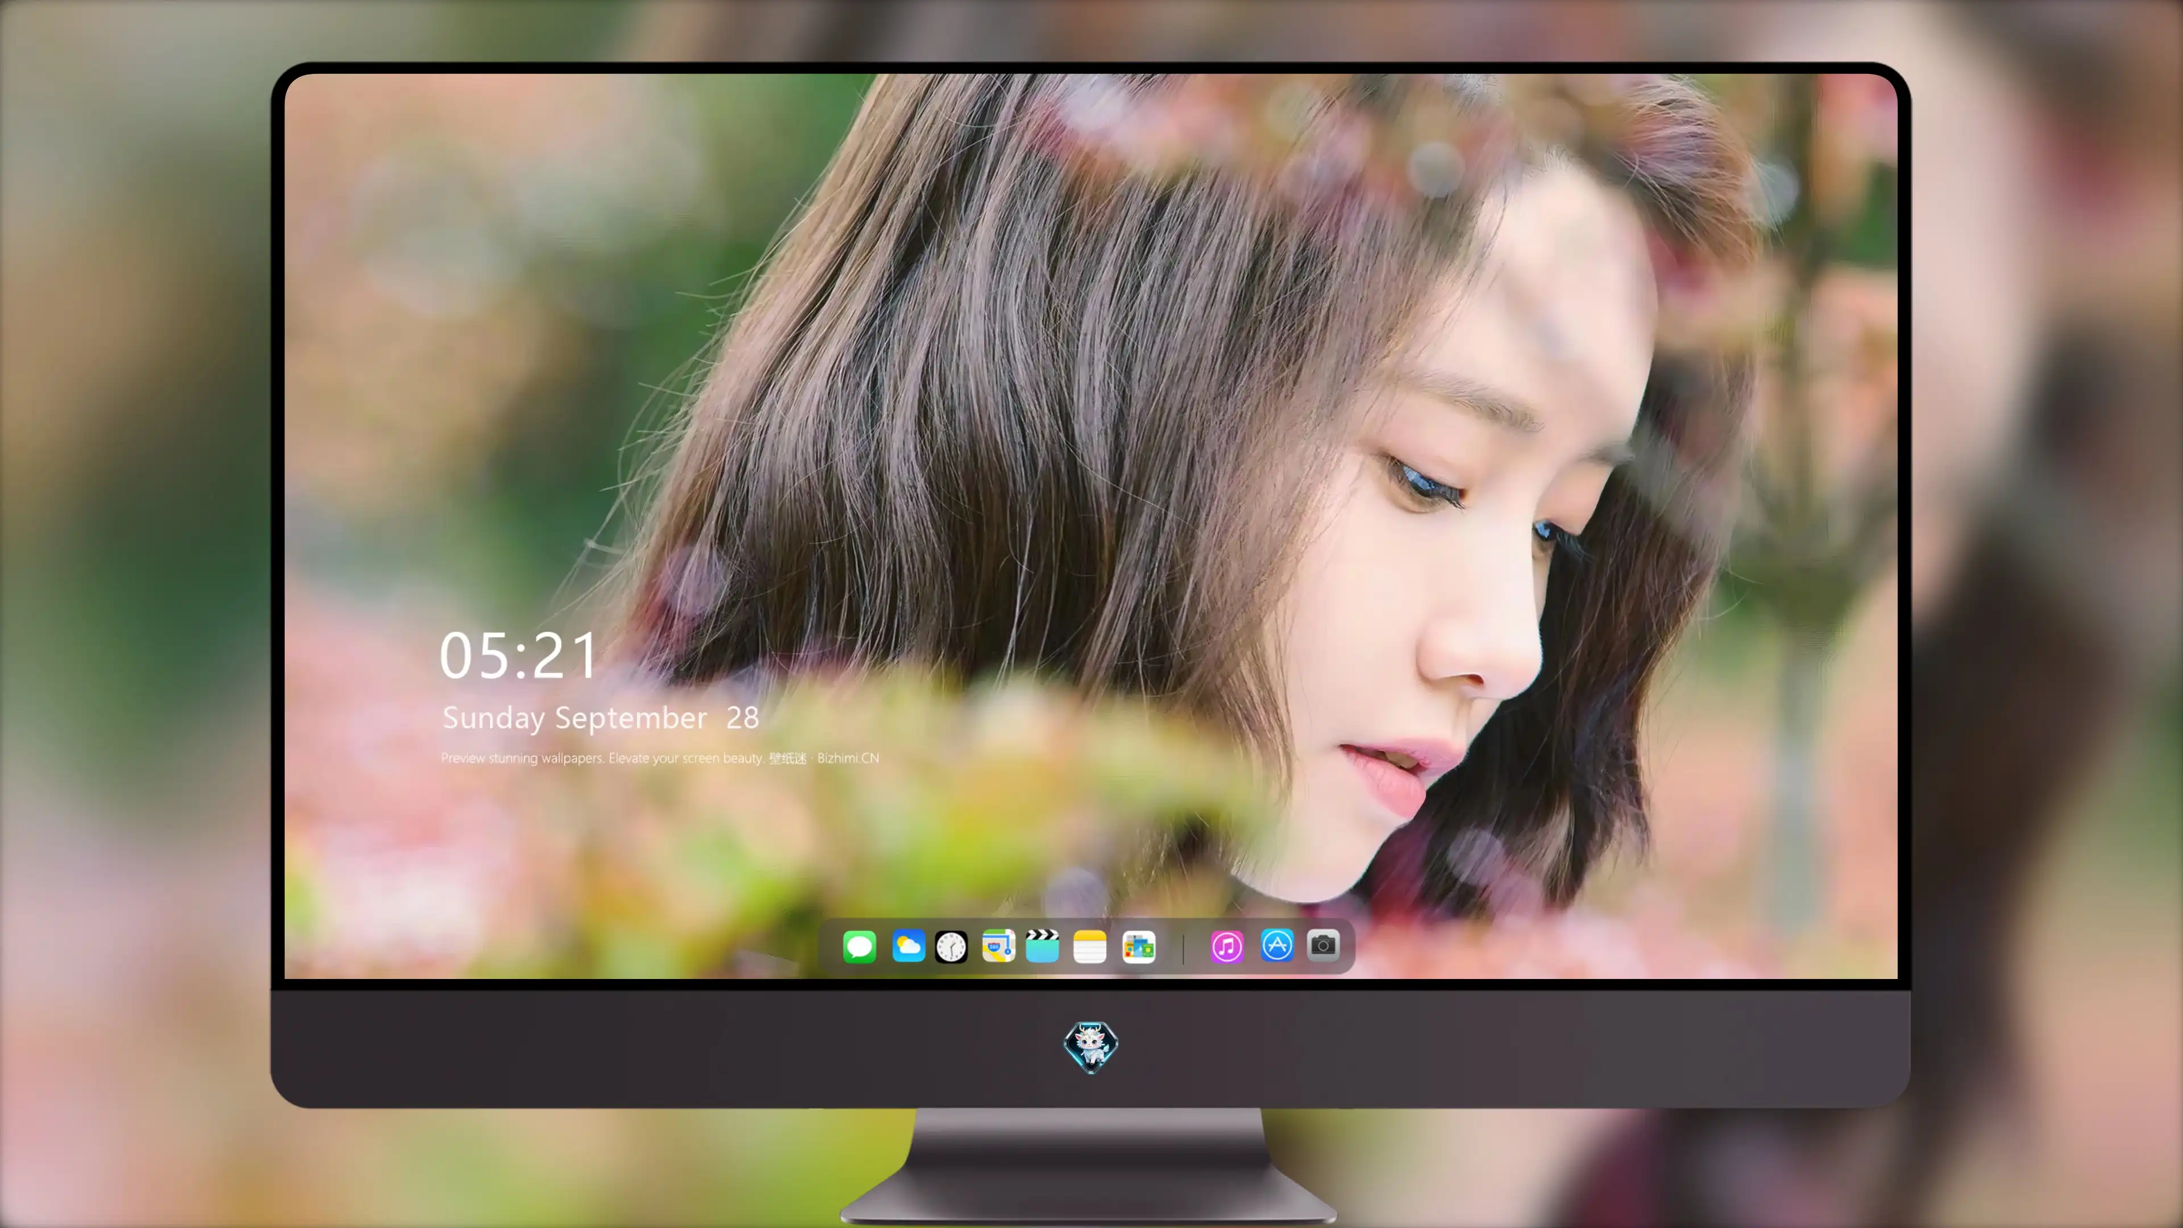Launch the Clock app from the dock

(951, 946)
